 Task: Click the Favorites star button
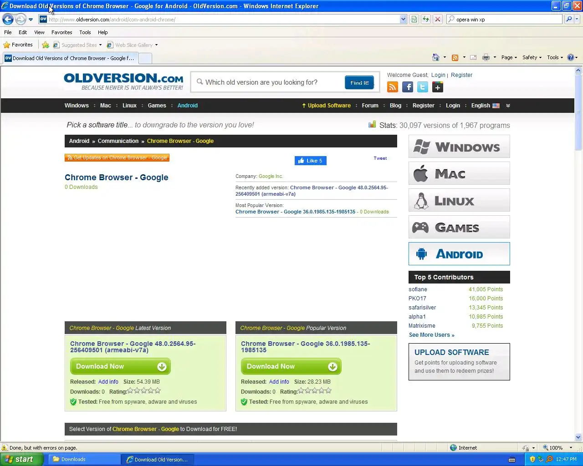(18, 45)
